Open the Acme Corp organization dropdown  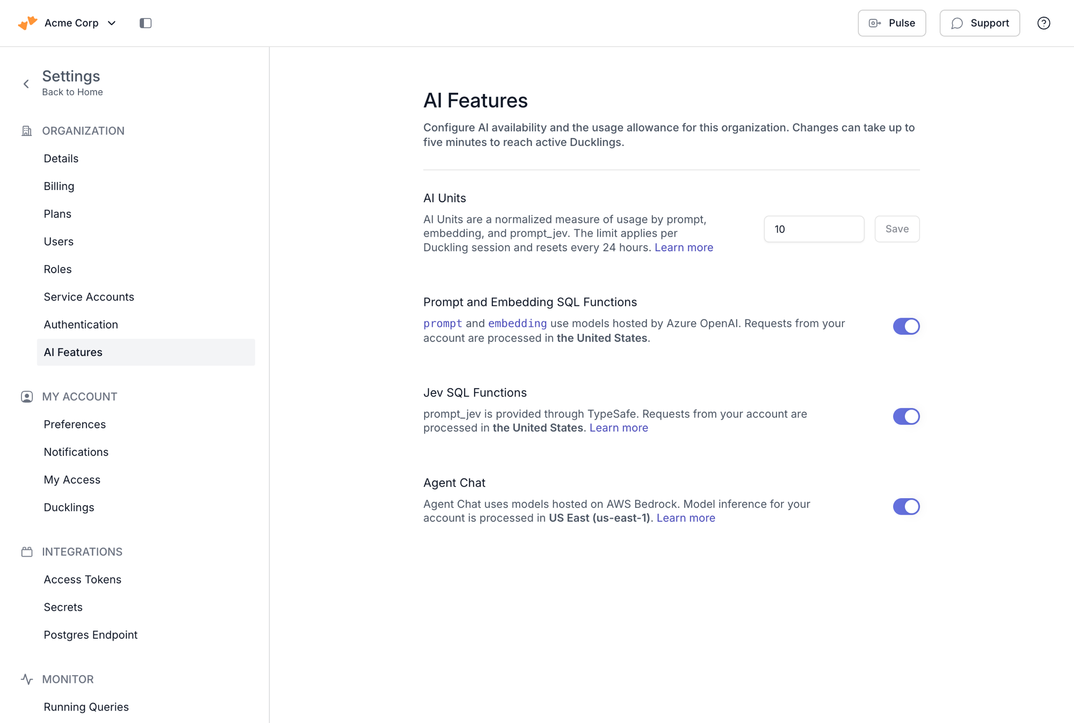[x=80, y=23]
